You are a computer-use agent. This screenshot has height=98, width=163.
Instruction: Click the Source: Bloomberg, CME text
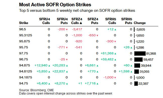coord(36,90)
